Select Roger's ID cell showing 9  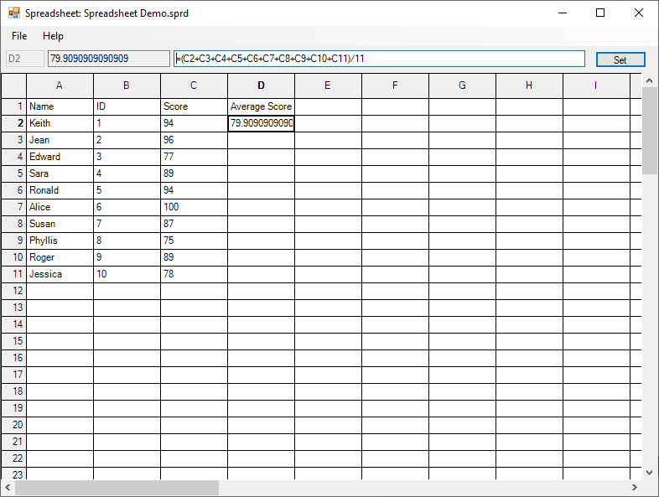pyautogui.click(x=127, y=258)
